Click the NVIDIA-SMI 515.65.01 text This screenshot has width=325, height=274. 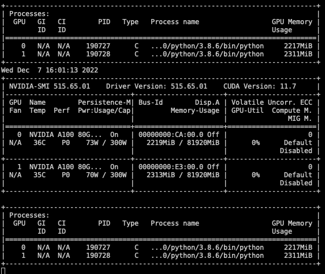tap(50, 86)
